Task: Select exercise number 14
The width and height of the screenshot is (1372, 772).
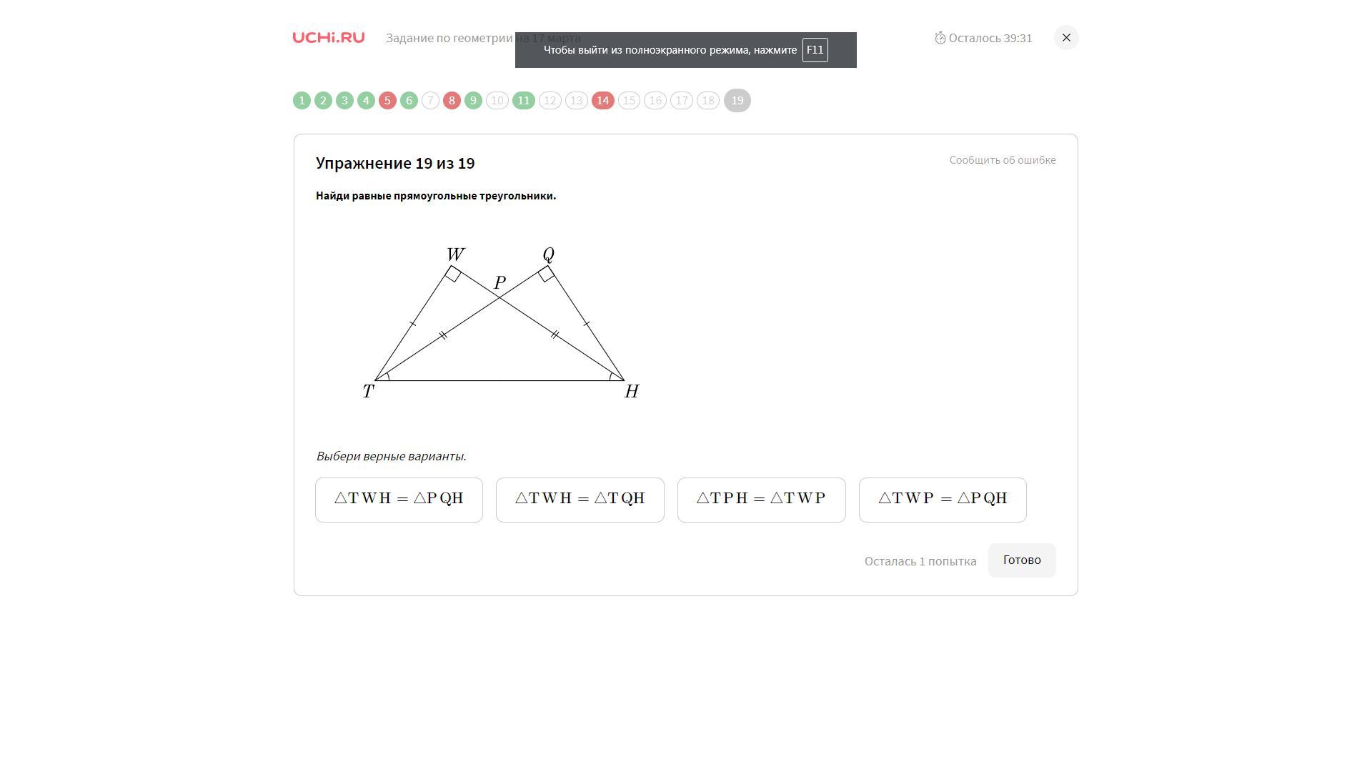Action: click(603, 101)
